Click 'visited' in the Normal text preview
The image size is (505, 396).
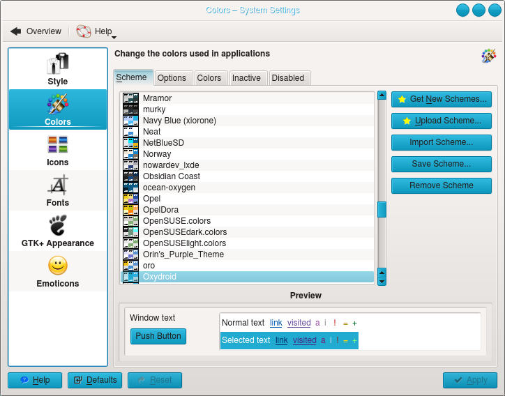299,323
